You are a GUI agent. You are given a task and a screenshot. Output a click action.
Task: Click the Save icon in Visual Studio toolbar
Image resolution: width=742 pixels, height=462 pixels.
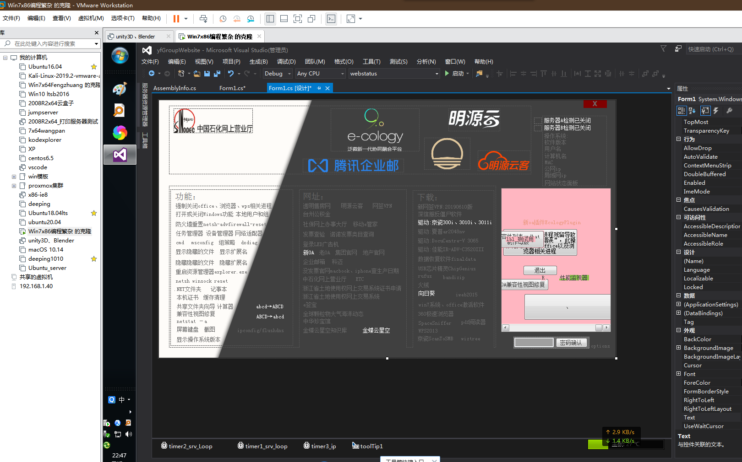tap(207, 73)
